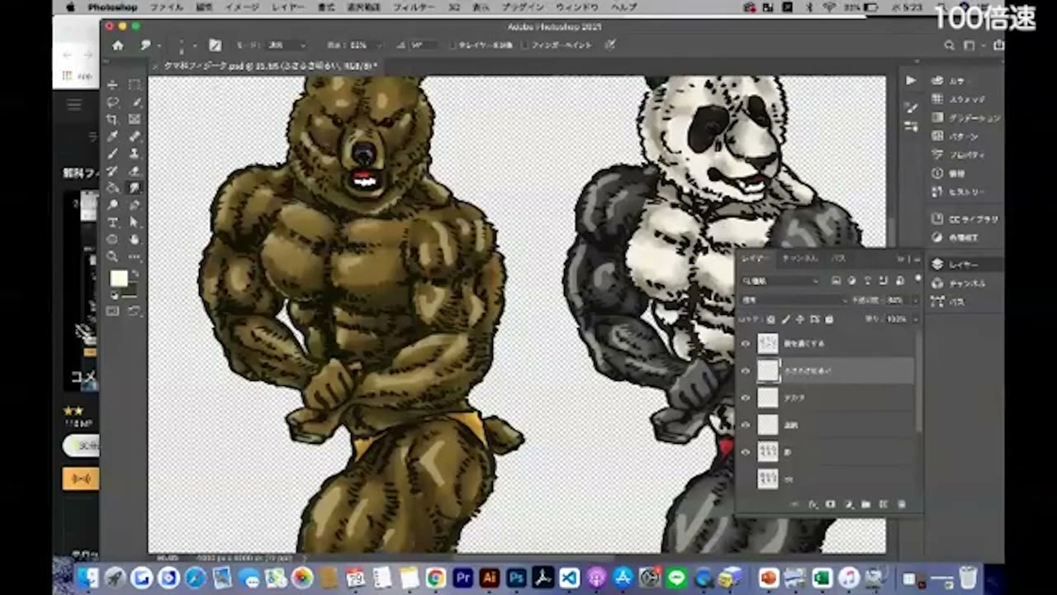Select the Crop tool

[x=112, y=120]
